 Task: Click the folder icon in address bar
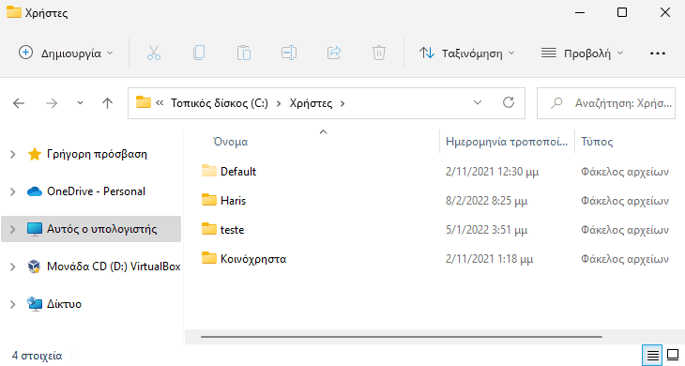pos(143,102)
